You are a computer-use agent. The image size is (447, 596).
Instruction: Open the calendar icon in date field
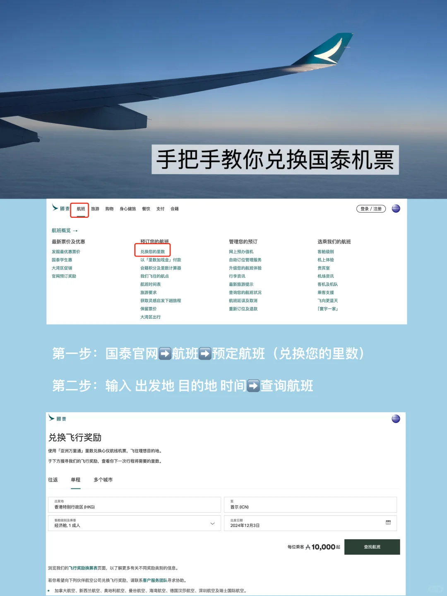coord(388,523)
